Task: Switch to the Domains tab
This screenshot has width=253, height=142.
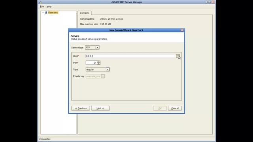Action: [x=84, y=13]
